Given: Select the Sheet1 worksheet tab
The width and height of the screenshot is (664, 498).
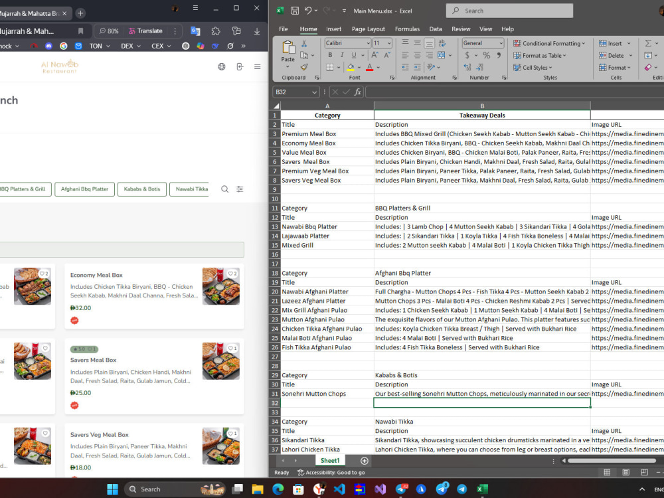Looking at the screenshot, I should coord(330,460).
